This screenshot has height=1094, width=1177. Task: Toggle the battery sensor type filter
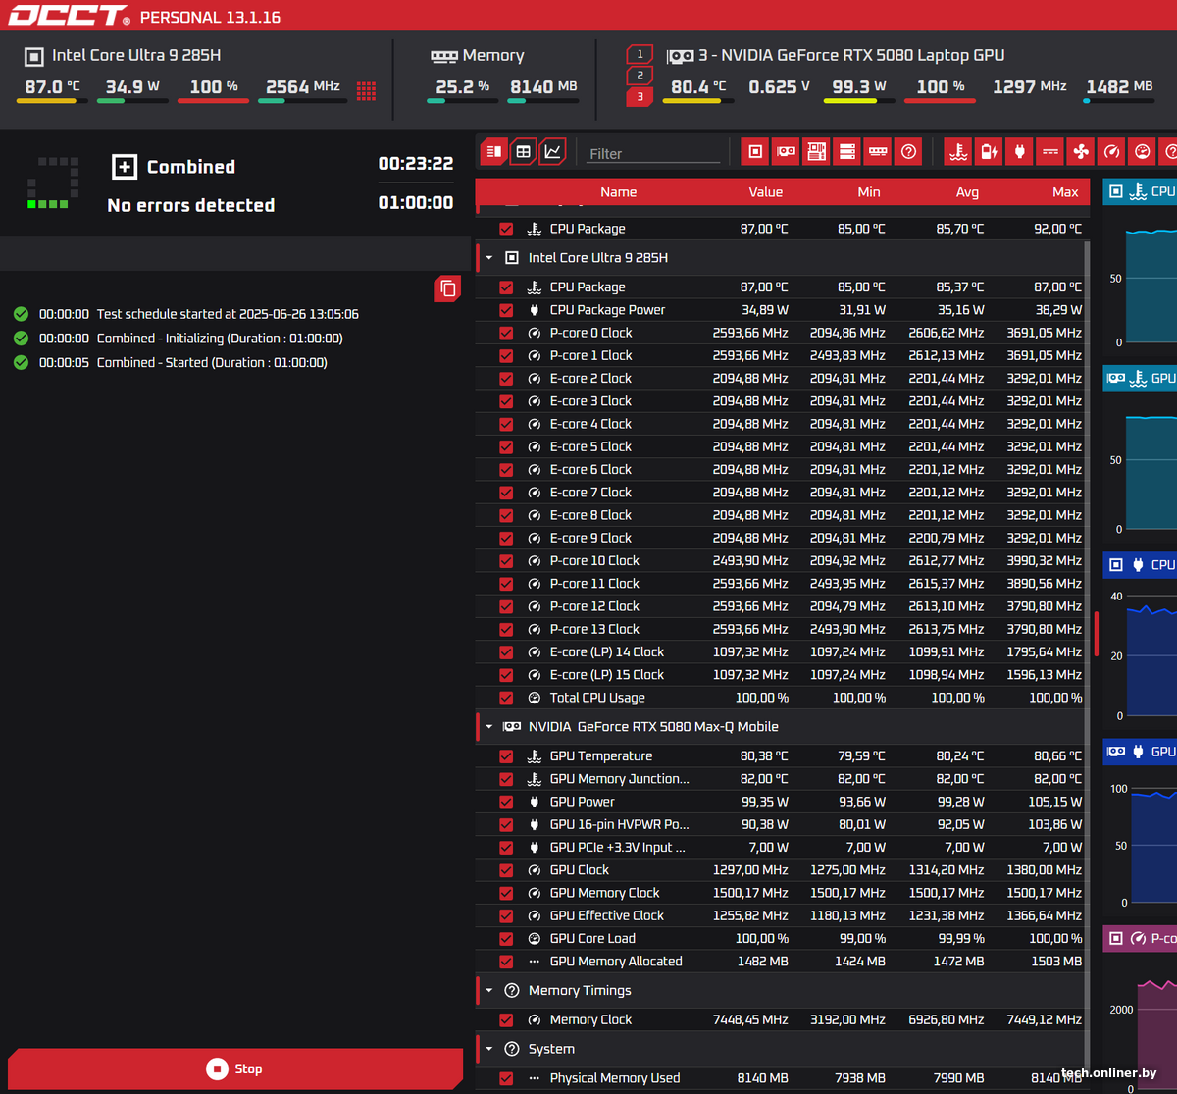989,151
